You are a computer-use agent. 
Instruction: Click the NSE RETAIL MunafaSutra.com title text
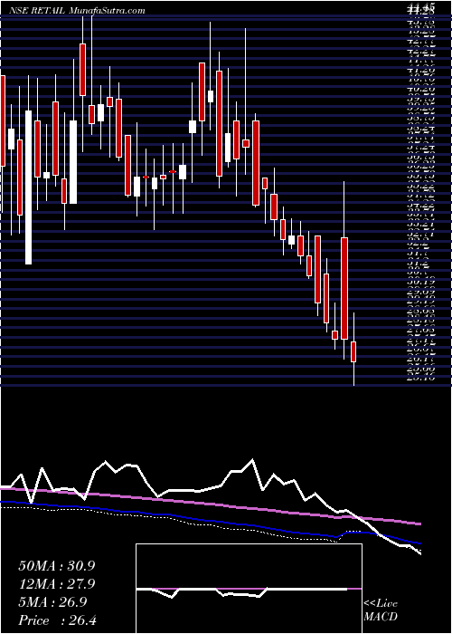75,11
